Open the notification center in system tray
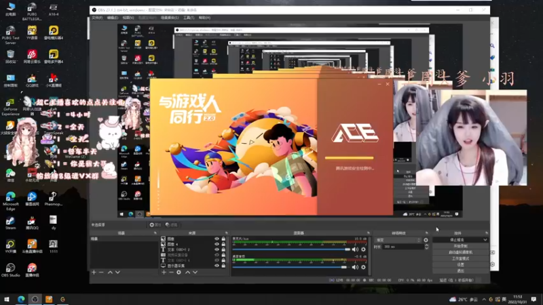 coord(533,299)
